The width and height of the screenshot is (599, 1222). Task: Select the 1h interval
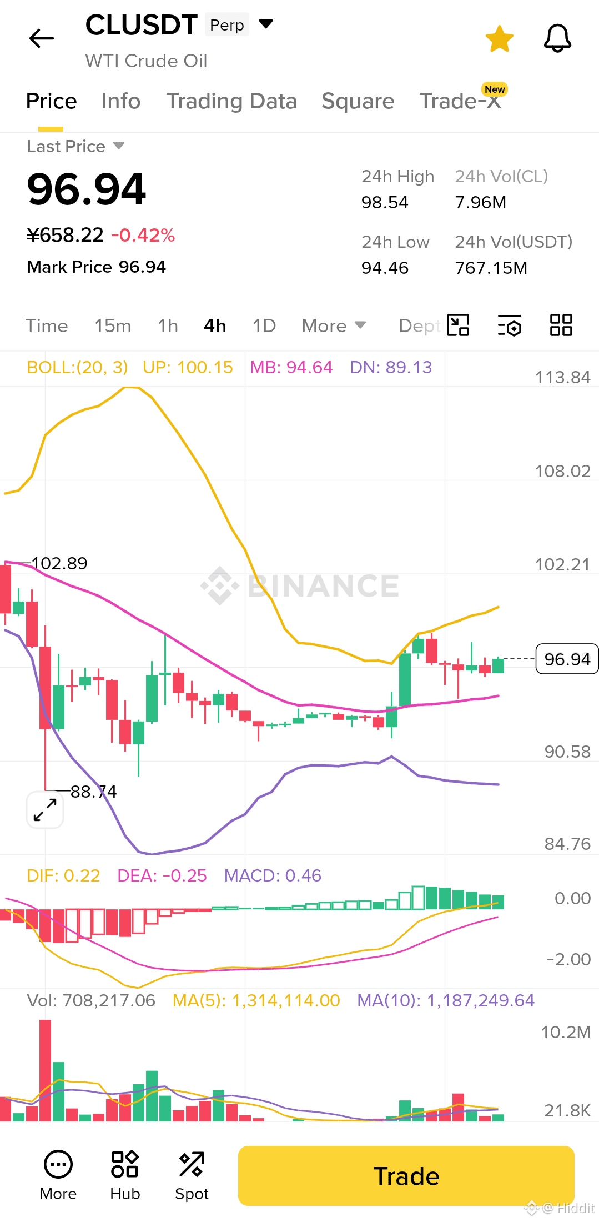[168, 326]
